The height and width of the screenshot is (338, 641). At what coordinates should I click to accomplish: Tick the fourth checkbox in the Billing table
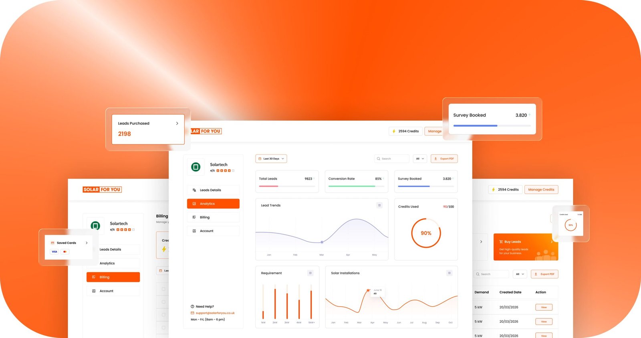pos(163,328)
